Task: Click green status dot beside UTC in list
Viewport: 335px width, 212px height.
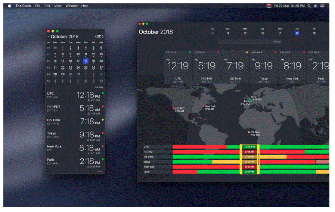Action: pos(103,93)
